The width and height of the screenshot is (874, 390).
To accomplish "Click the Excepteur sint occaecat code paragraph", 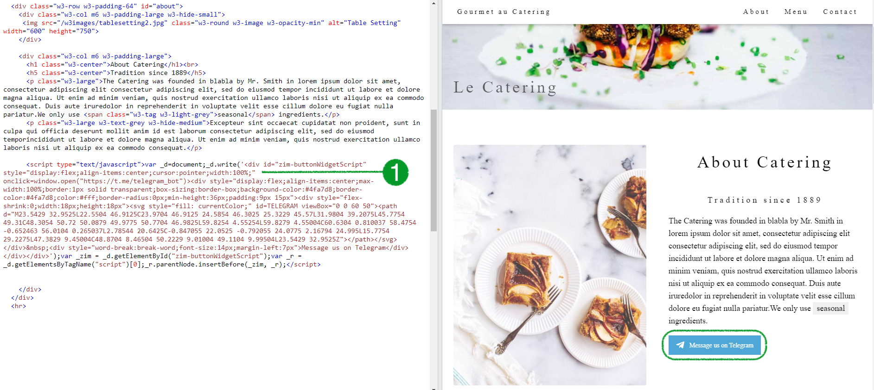I will point(212,135).
